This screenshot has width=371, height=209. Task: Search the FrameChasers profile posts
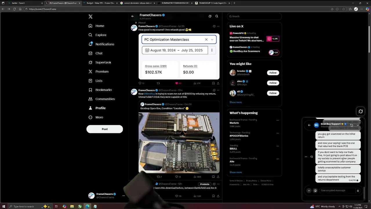pyautogui.click(x=217, y=16)
